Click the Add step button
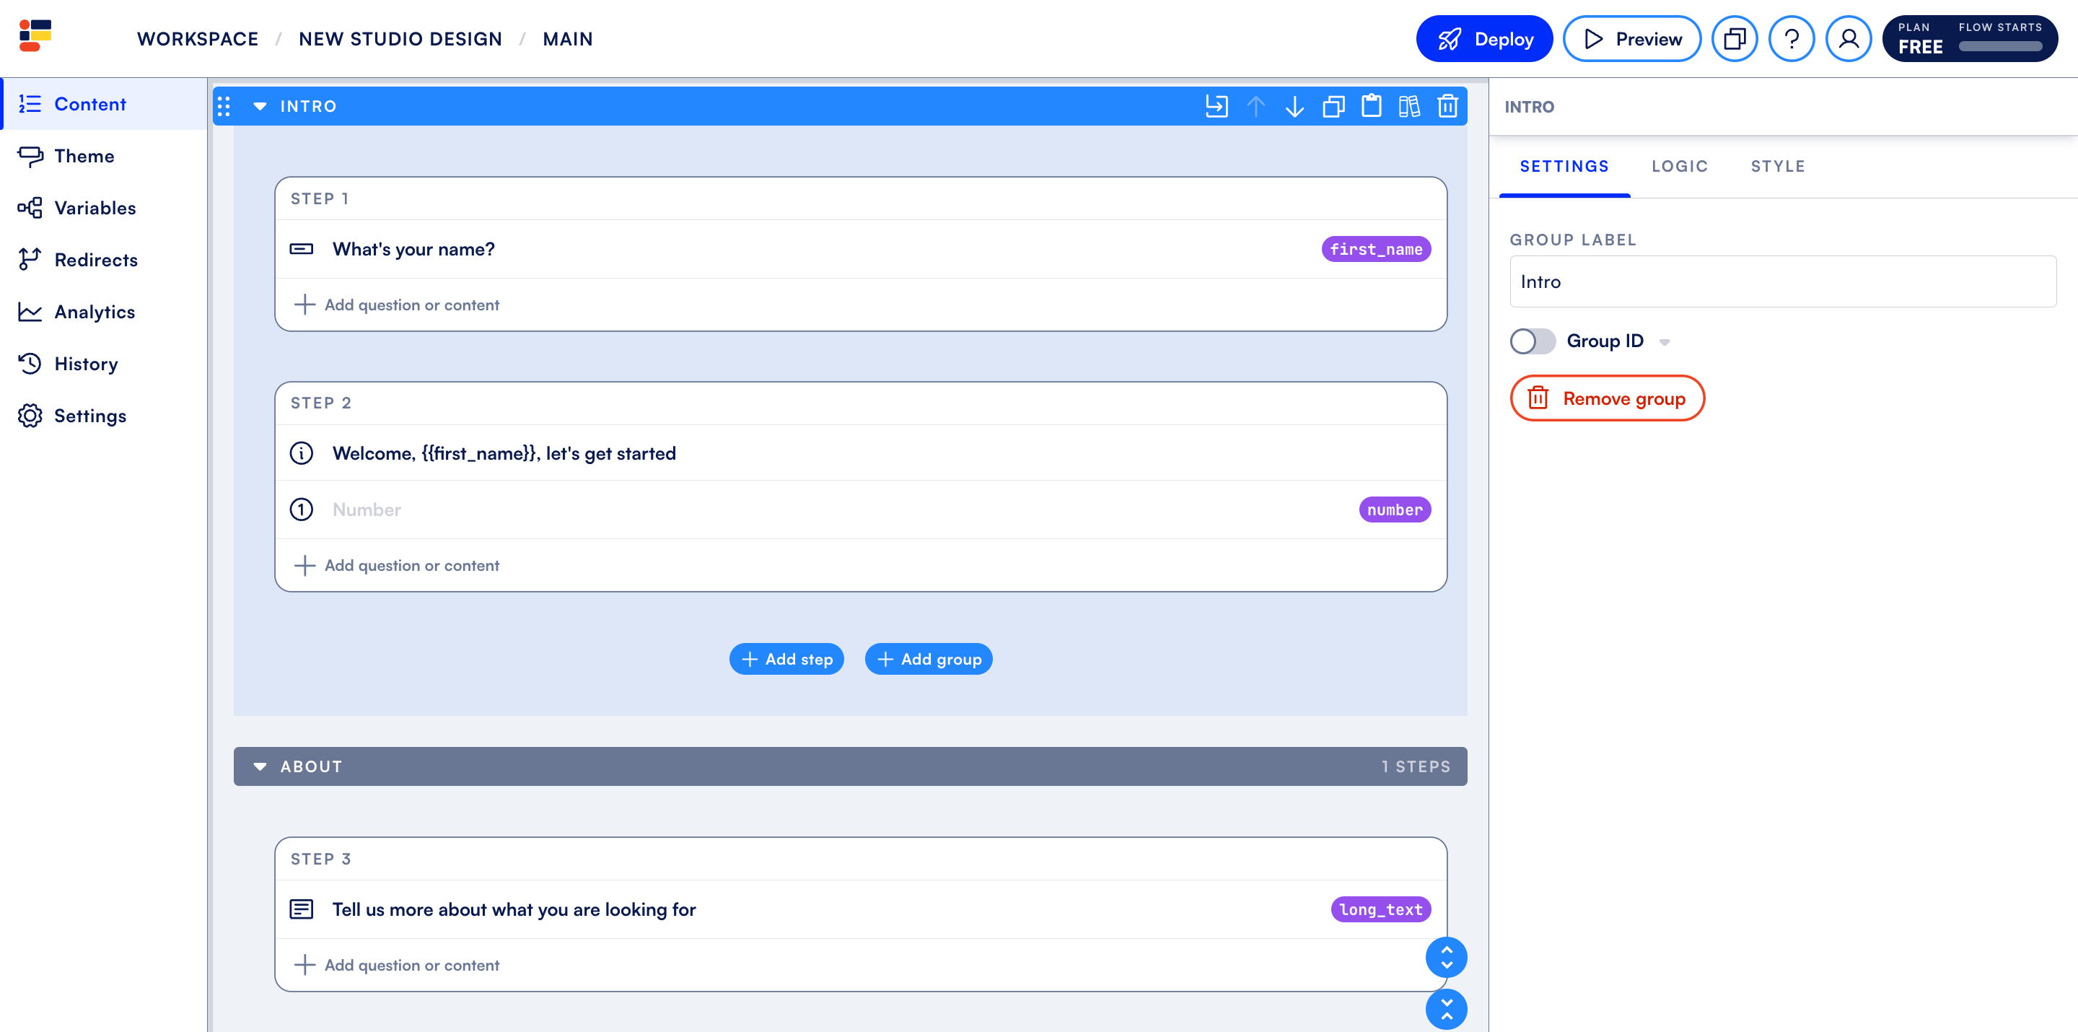The height and width of the screenshot is (1032, 2078). (x=786, y=659)
